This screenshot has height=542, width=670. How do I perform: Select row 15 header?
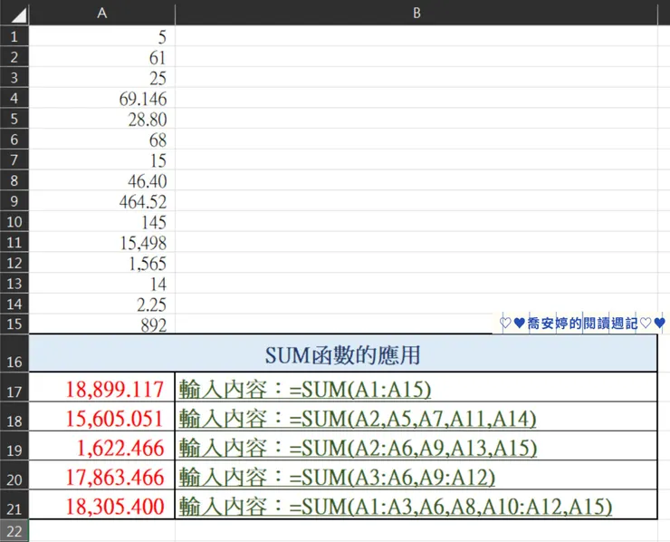(14, 324)
